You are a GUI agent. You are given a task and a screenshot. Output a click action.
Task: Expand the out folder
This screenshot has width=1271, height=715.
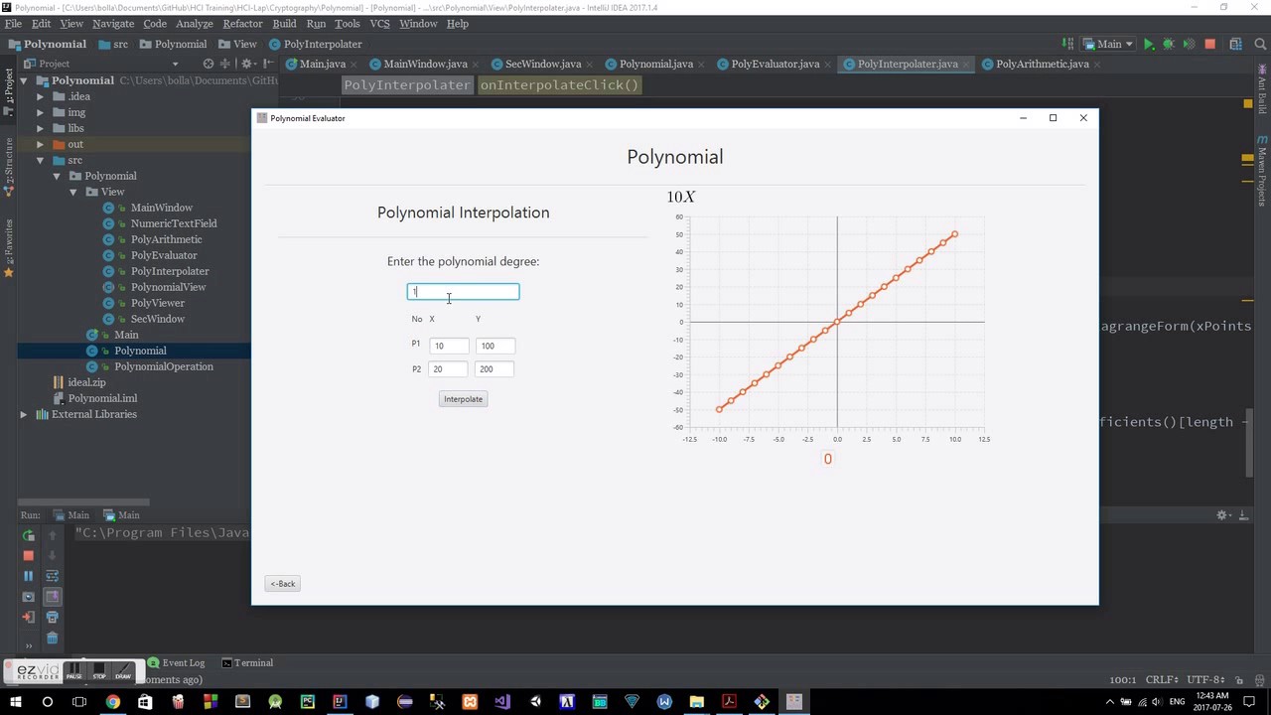click(x=40, y=144)
